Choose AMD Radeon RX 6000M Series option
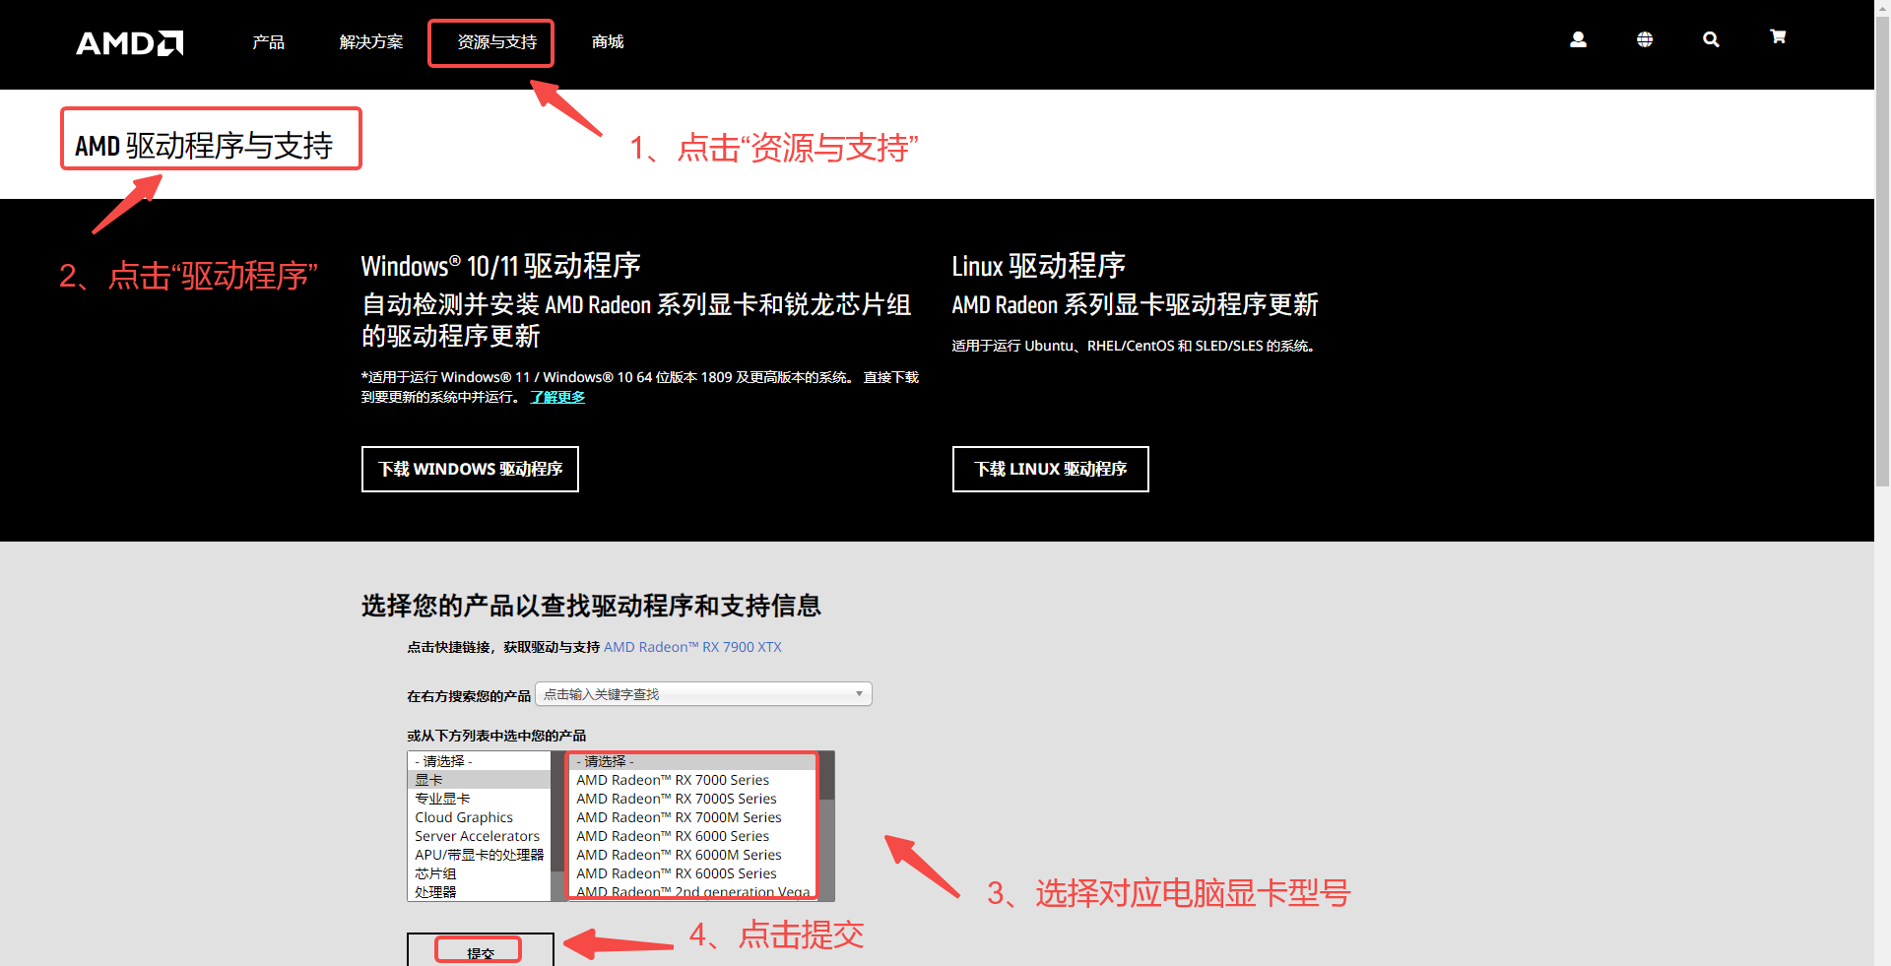 (x=679, y=855)
